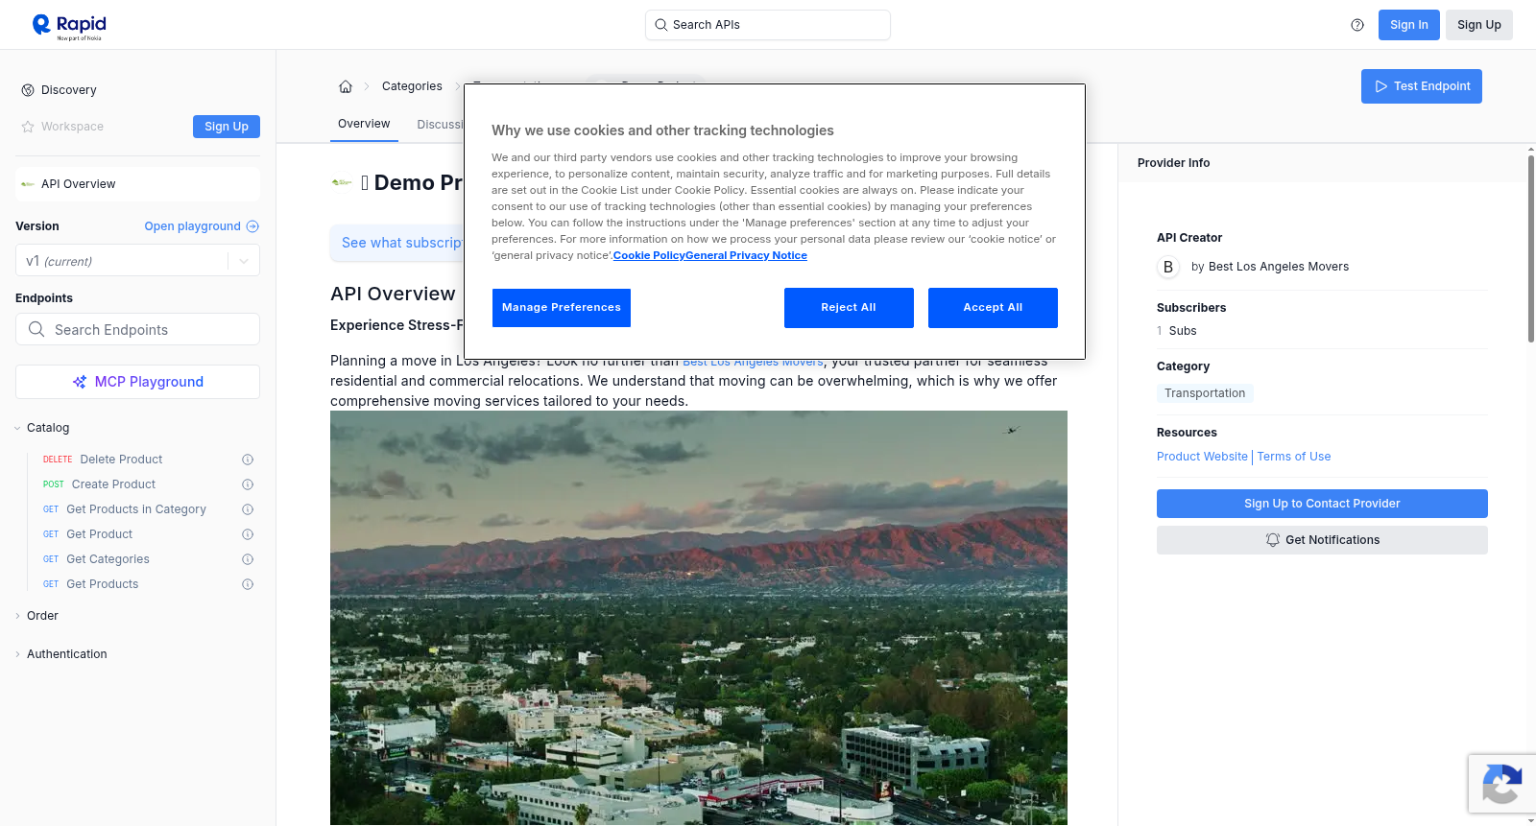Open the help question mark icon

[x=1357, y=25]
